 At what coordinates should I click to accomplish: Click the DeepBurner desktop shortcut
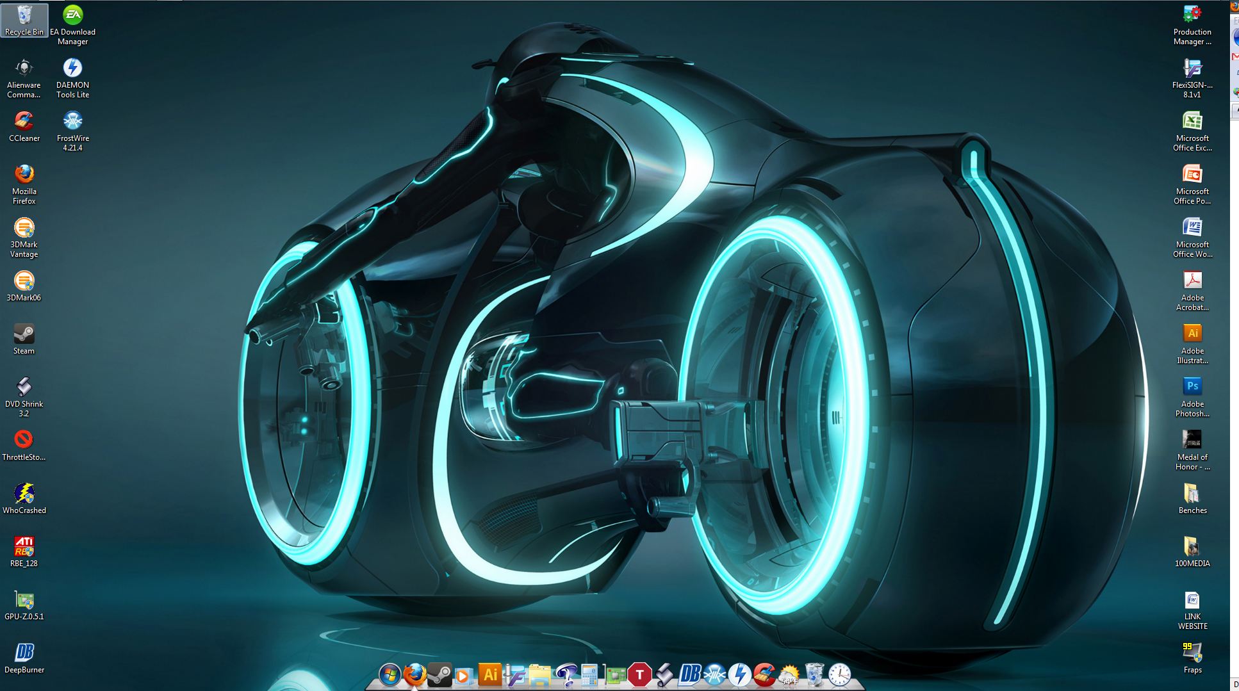pyautogui.click(x=24, y=658)
